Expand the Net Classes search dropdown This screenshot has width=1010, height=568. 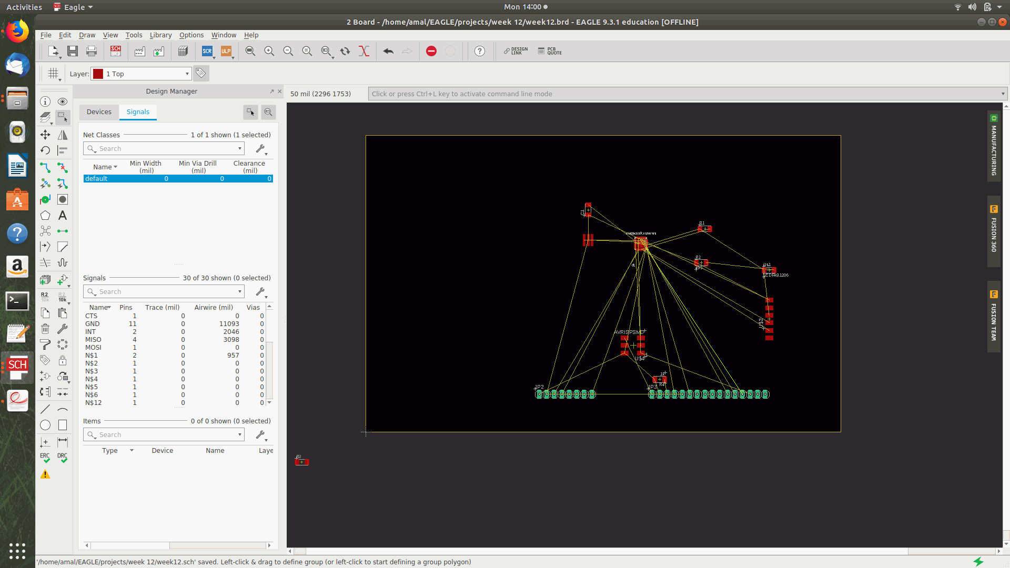coord(240,149)
